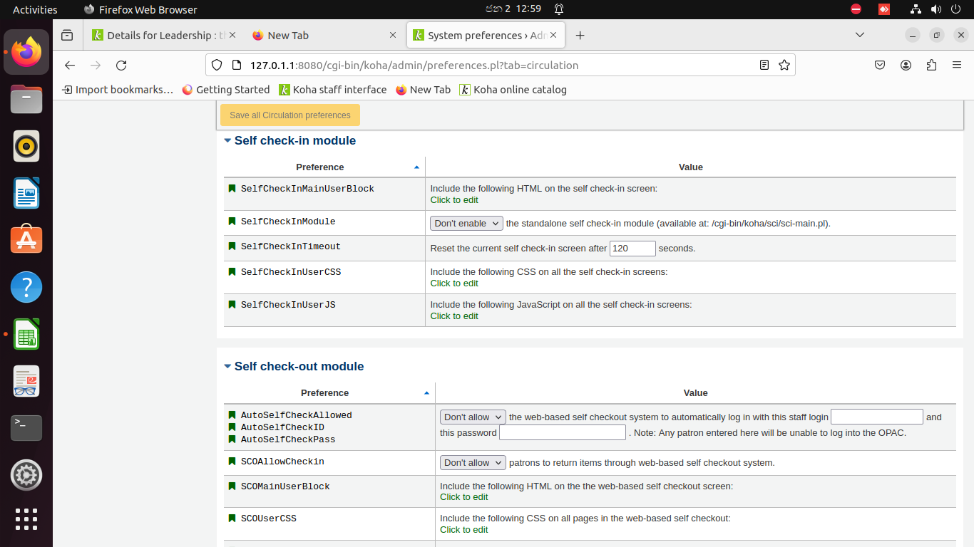Click the bookmark icon beside SelfCheckInModule

pos(232,222)
